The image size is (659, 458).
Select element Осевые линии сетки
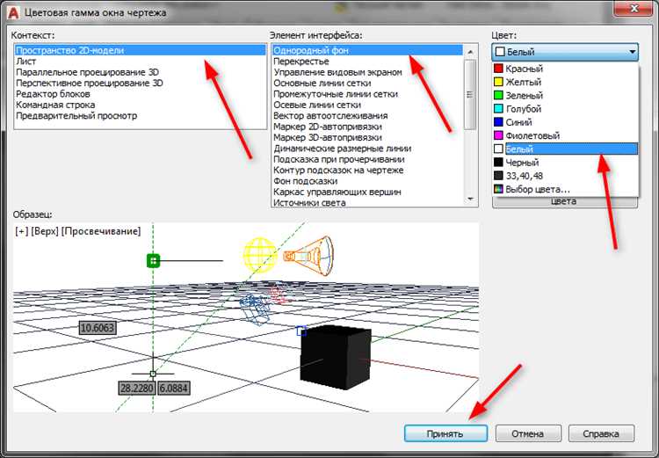point(368,105)
